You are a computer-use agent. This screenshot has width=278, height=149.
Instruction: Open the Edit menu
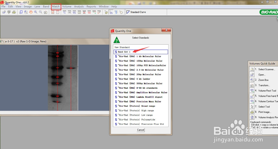pyautogui.click(x=11, y=7)
